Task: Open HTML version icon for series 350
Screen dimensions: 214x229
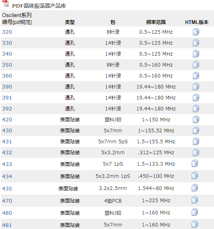Action: pyautogui.click(x=196, y=65)
